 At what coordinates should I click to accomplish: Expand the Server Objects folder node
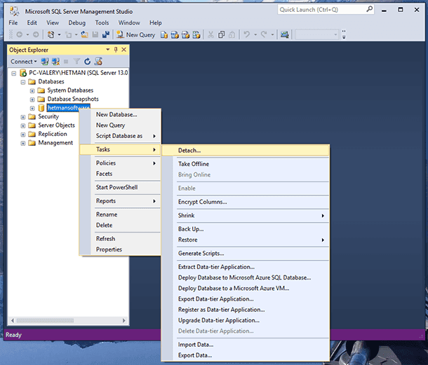coord(23,125)
